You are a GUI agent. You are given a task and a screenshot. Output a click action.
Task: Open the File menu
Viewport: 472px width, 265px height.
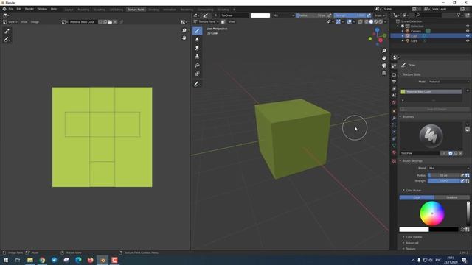click(11, 9)
